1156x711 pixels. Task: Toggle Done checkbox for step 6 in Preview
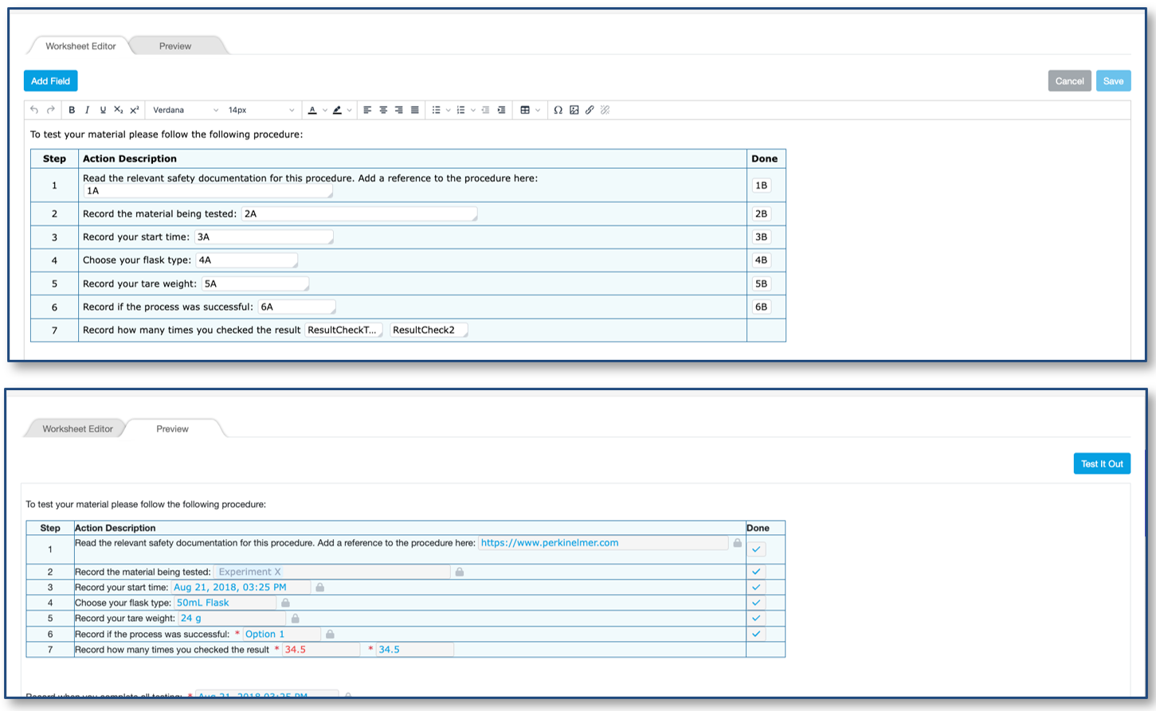click(757, 634)
